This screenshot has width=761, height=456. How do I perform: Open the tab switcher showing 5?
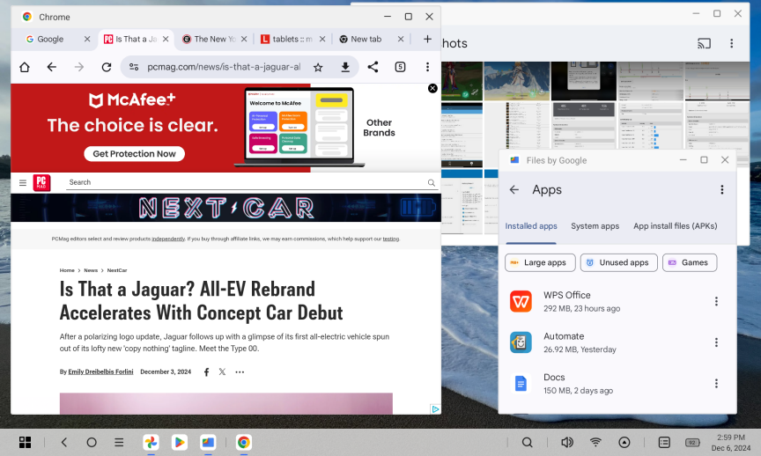(400, 67)
